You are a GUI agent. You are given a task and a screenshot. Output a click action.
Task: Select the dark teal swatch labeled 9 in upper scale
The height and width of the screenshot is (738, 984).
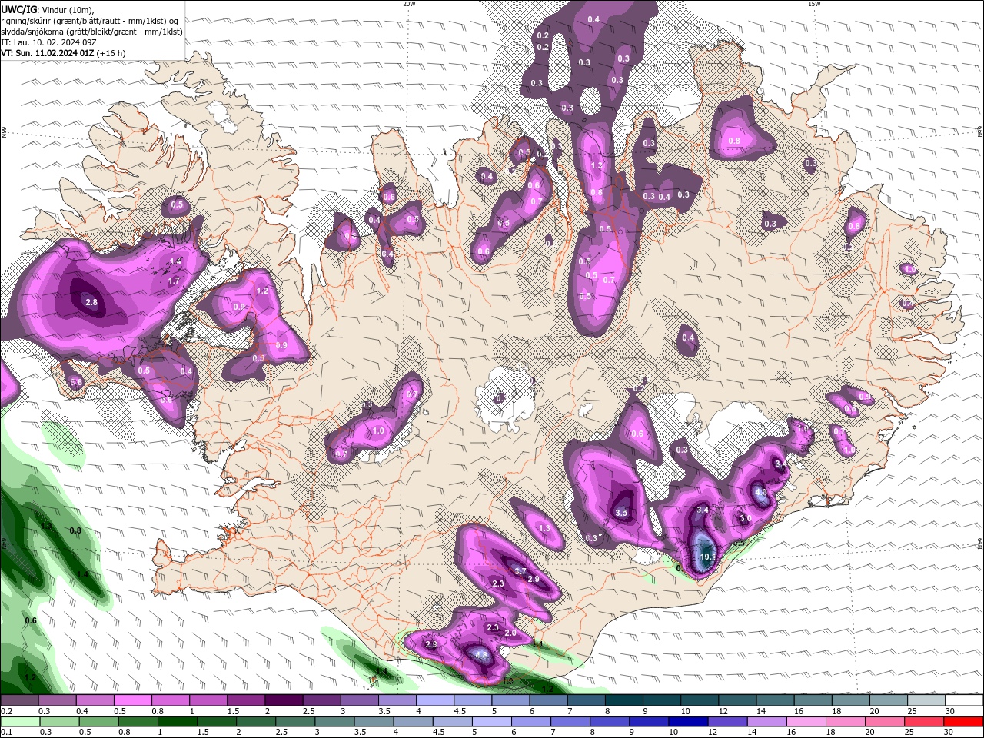(x=662, y=701)
